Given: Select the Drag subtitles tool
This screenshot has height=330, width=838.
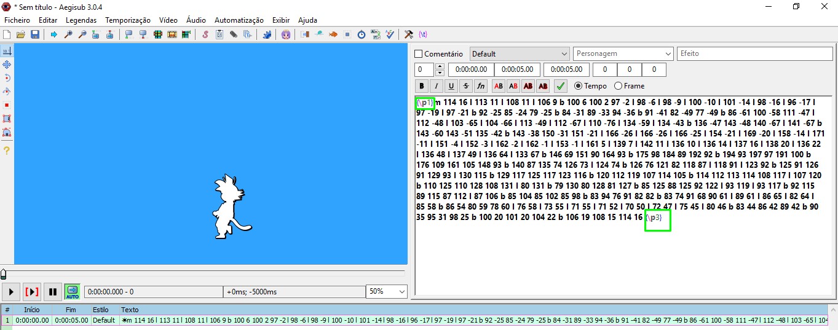Looking at the screenshot, I should pyautogui.click(x=7, y=64).
